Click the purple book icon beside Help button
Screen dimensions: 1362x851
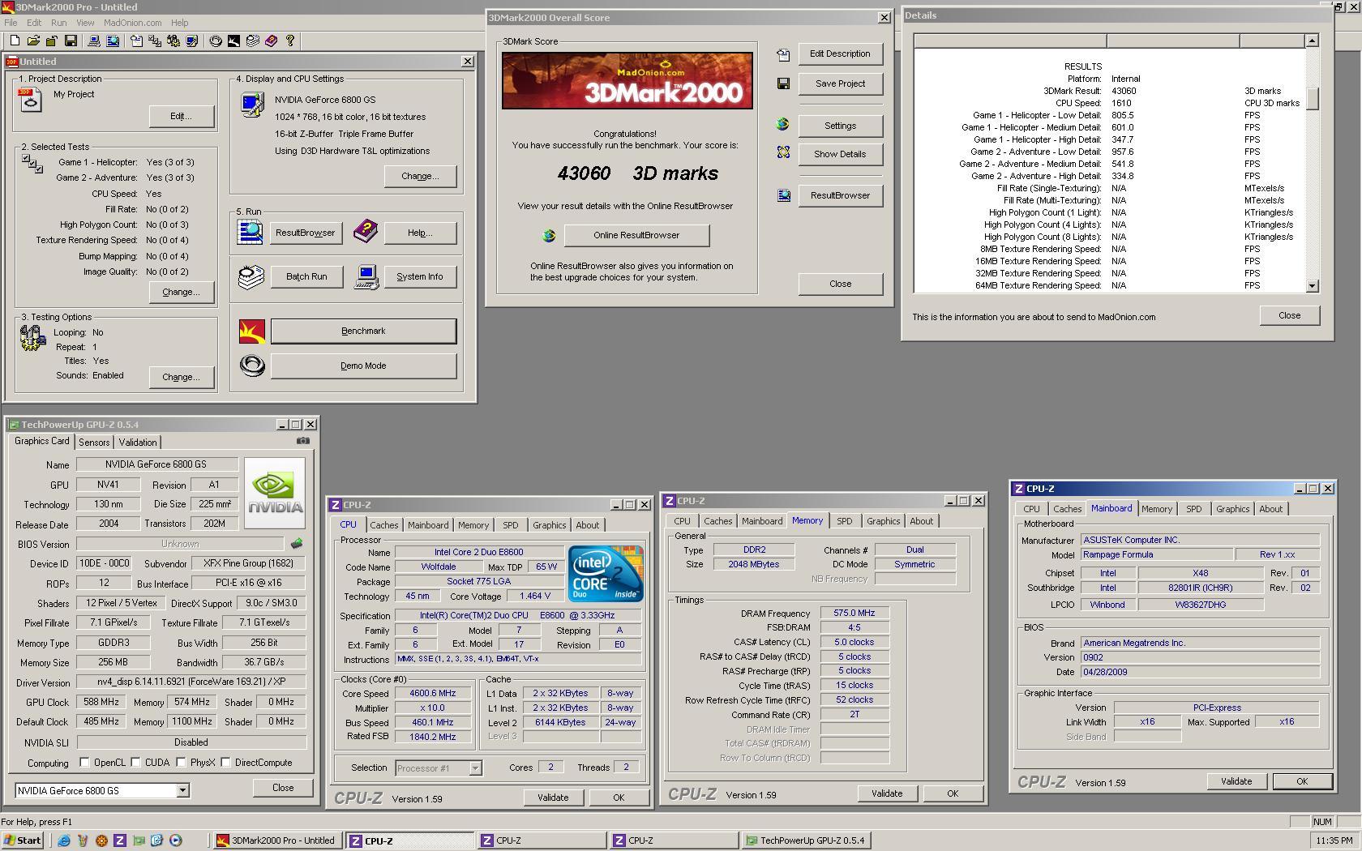[365, 232]
